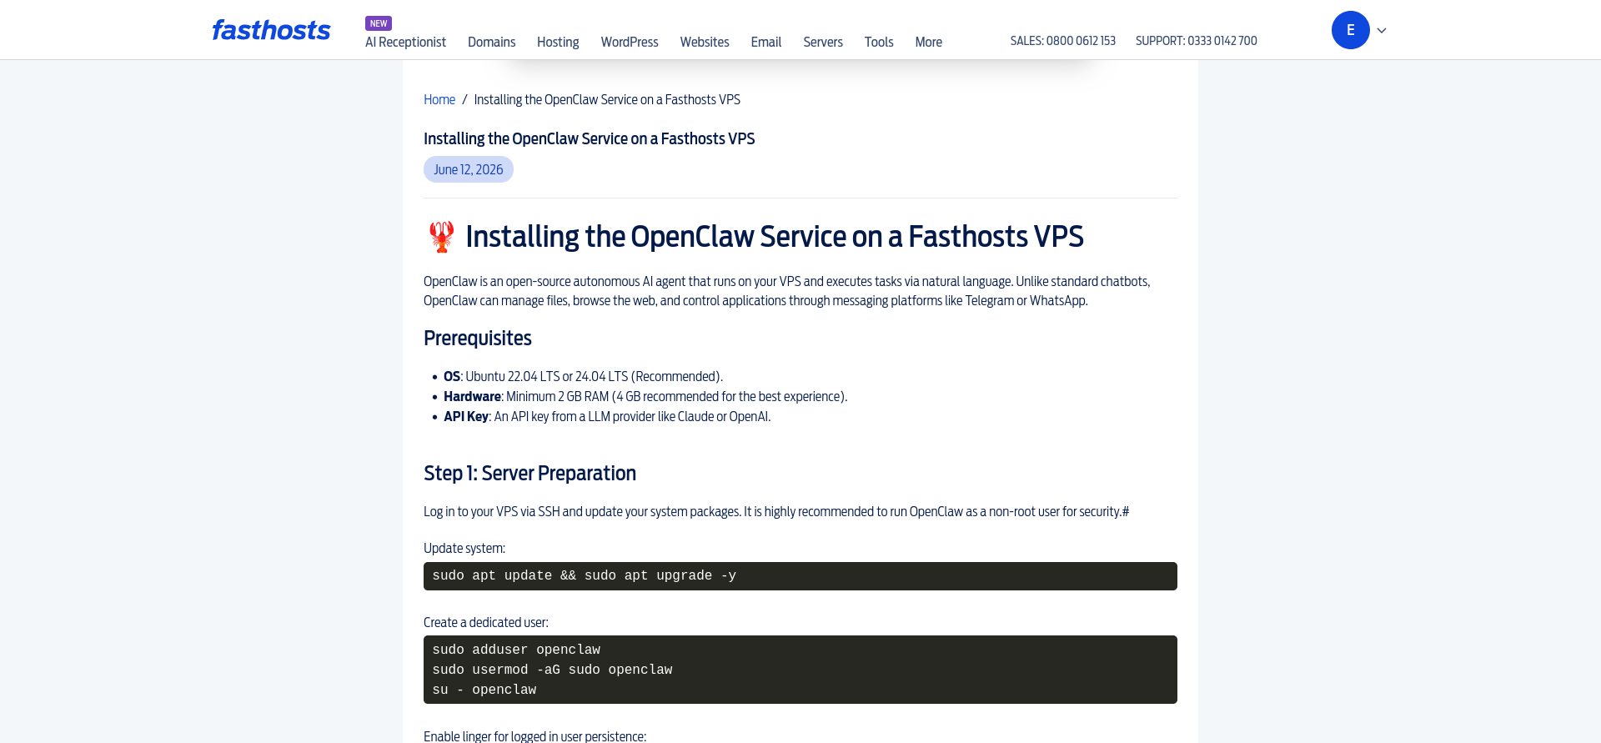Click the Prerequisites heading
The height and width of the screenshot is (743, 1601).
pos(478,339)
